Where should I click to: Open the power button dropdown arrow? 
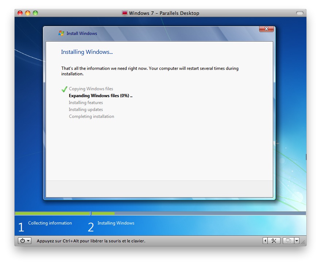[x=28, y=241]
